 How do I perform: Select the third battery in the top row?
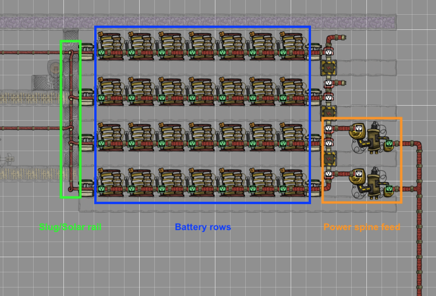pos(171,46)
